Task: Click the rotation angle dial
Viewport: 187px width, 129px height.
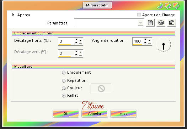Action: tap(164, 45)
